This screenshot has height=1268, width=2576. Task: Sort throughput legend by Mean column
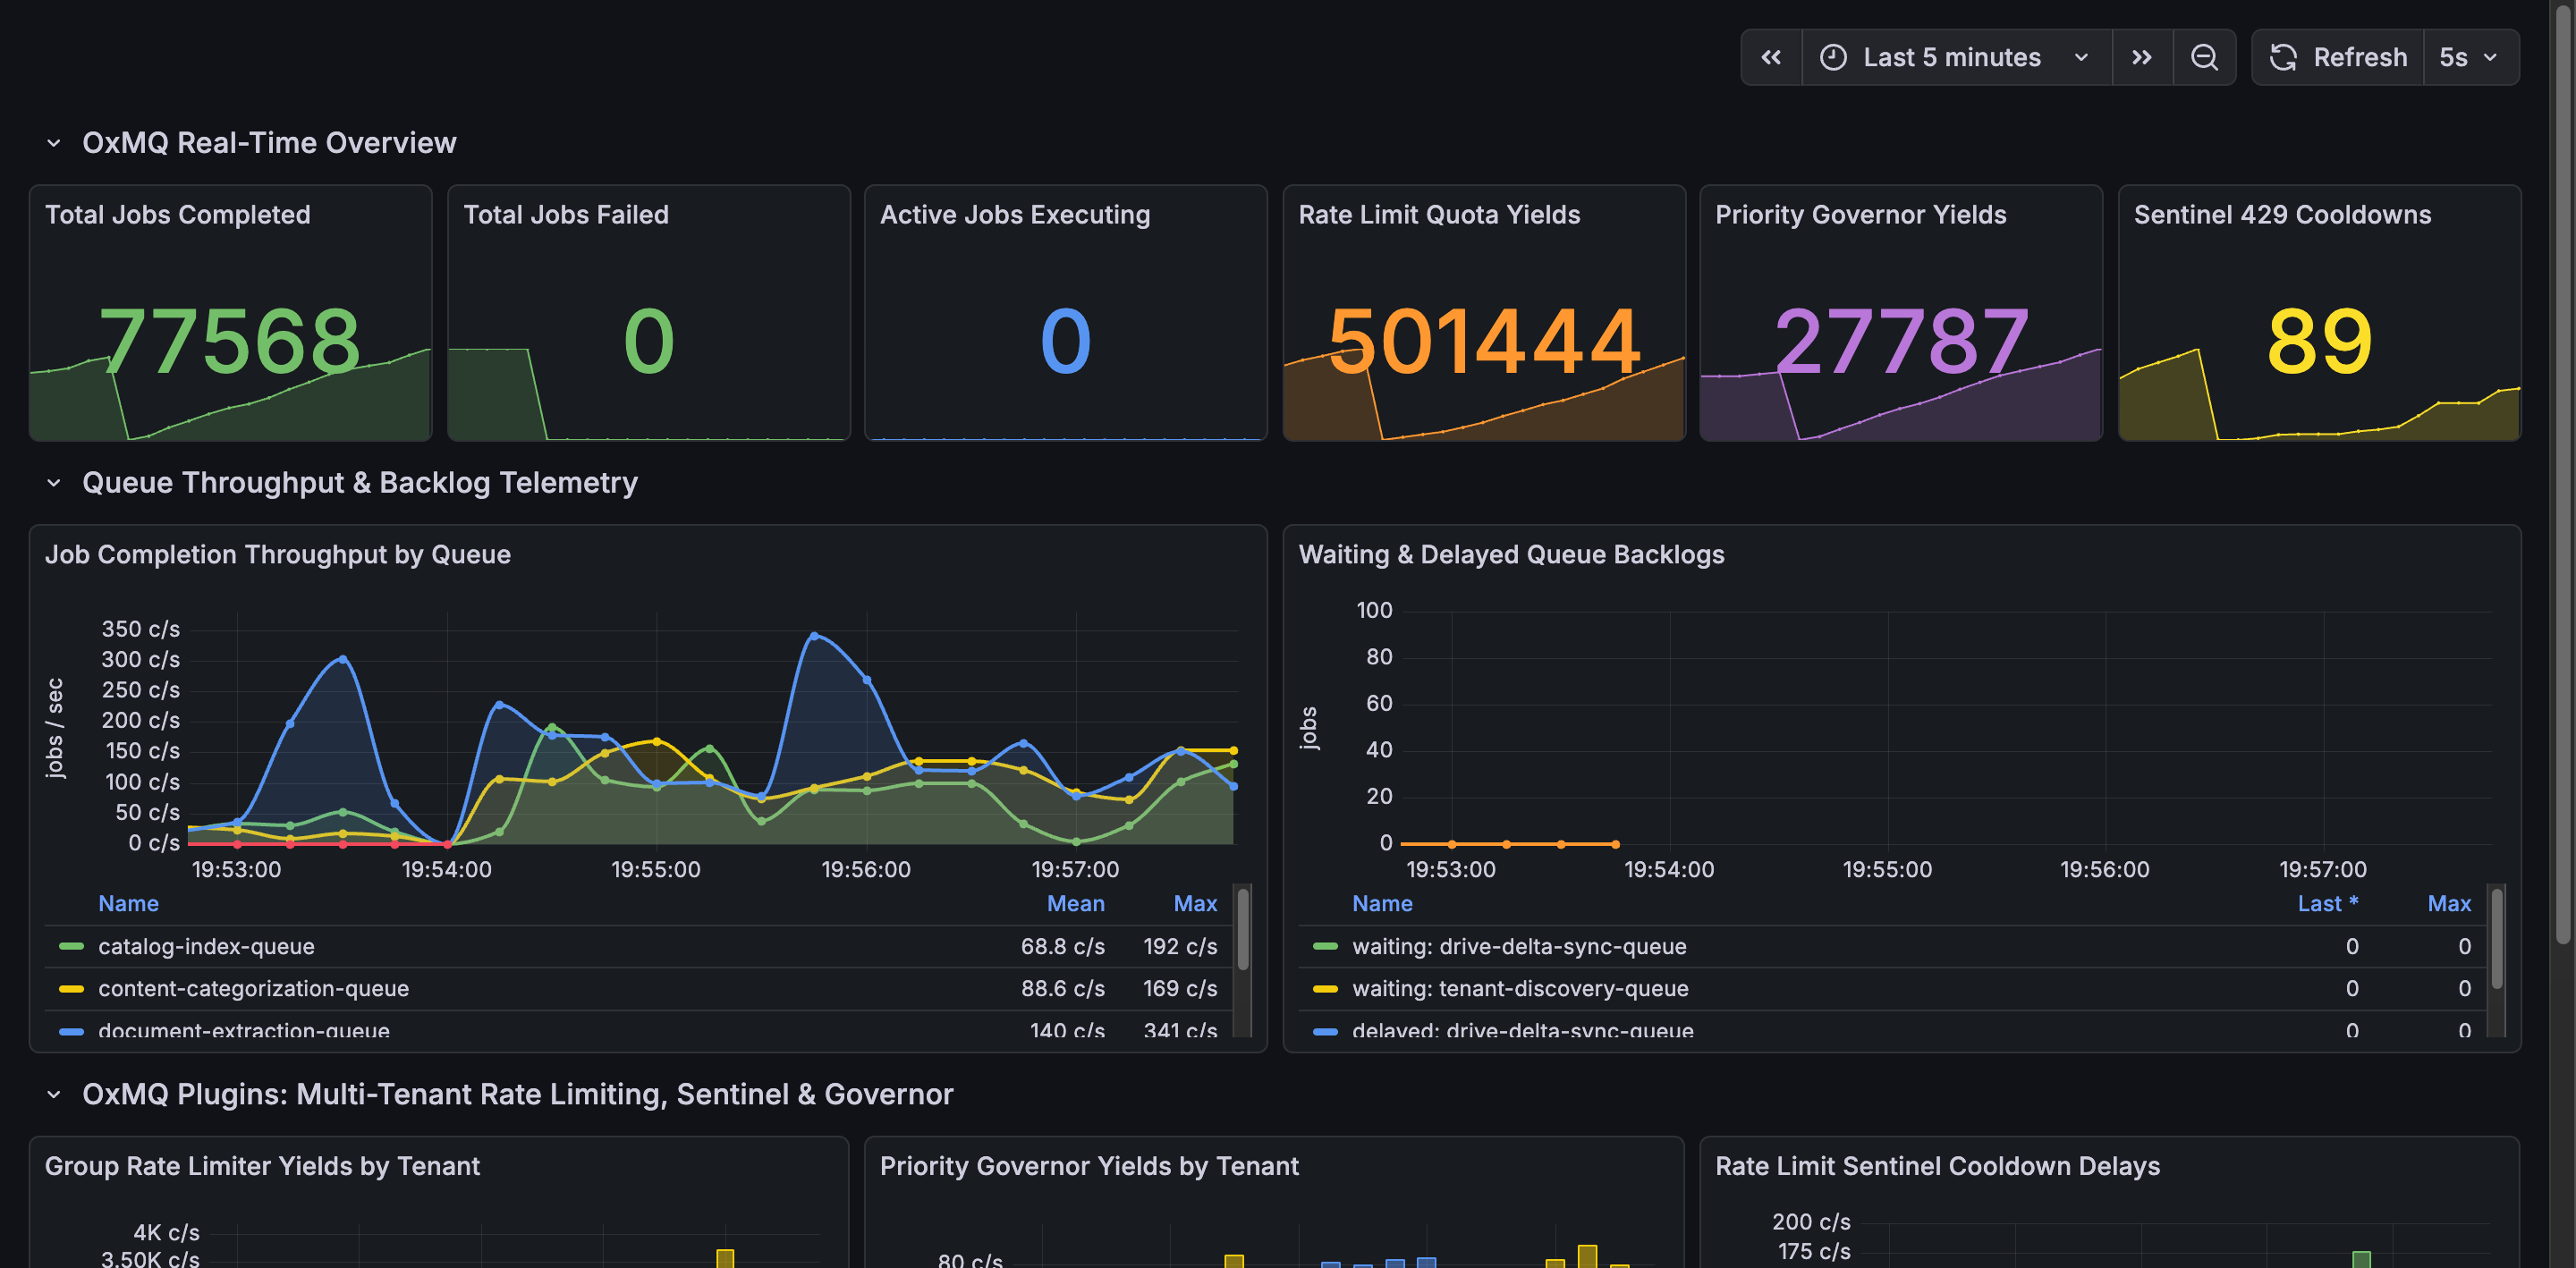[1075, 904]
